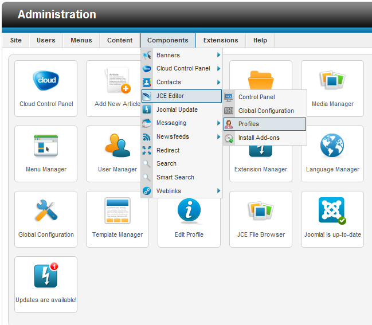Viewport: 372px width, 325px height.
Task: Click the Weblinks chain icon
Action: 147,191
